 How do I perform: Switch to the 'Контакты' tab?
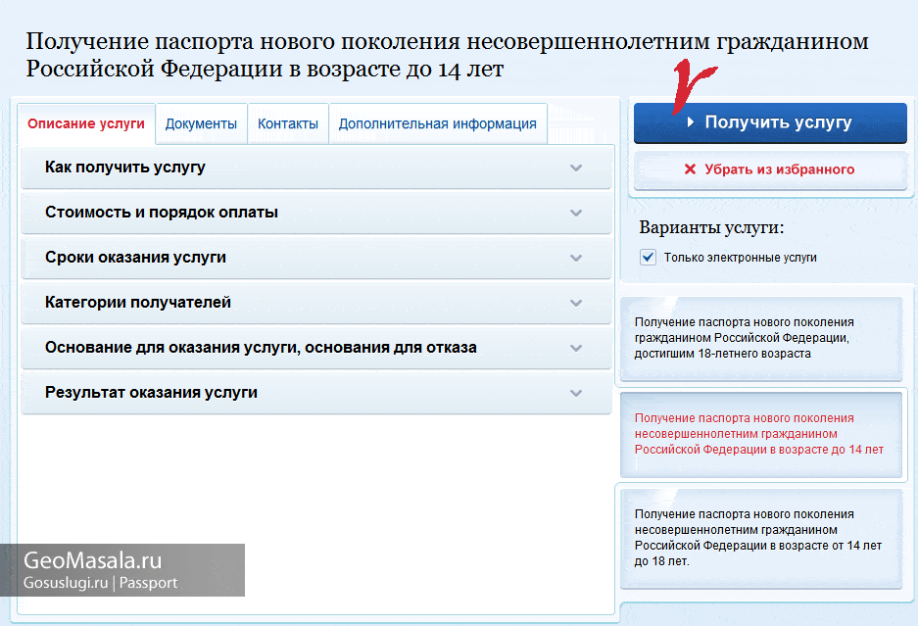point(288,123)
